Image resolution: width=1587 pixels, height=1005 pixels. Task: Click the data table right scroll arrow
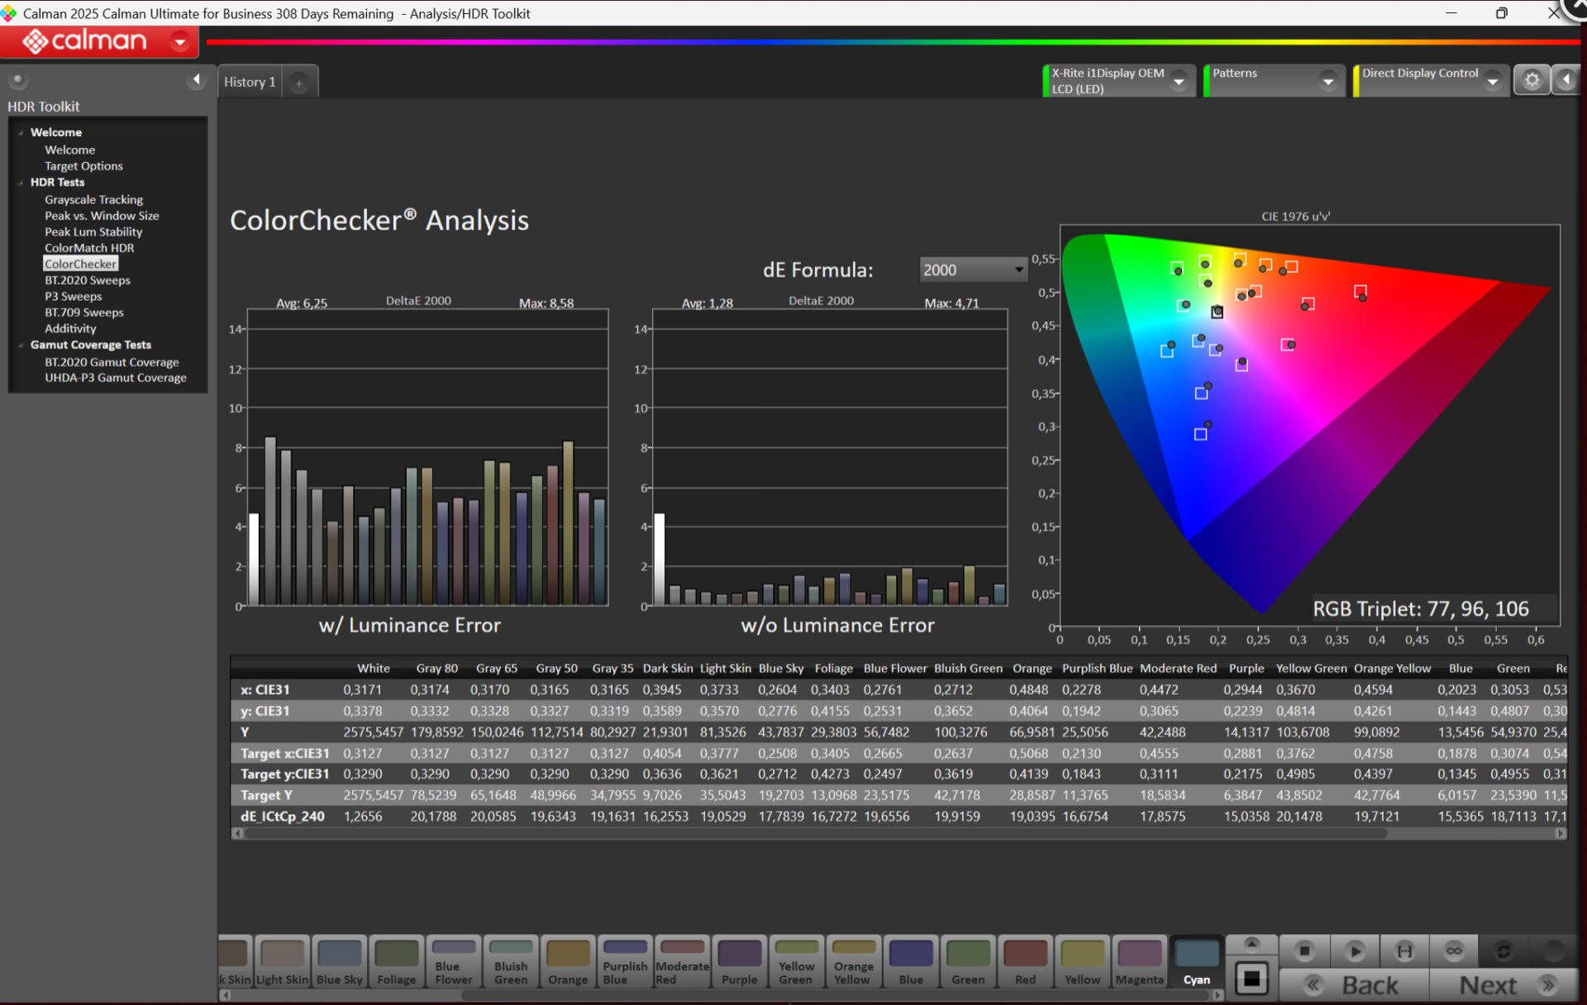(x=1561, y=834)
